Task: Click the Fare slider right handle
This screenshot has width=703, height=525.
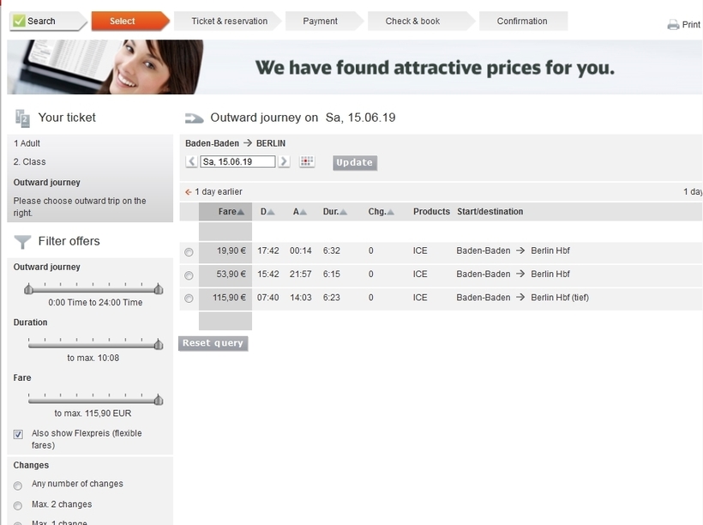Action: coord(159,400)
